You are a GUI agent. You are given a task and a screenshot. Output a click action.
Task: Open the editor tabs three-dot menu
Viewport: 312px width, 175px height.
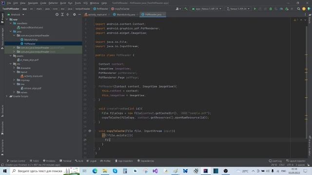[305, 15]
